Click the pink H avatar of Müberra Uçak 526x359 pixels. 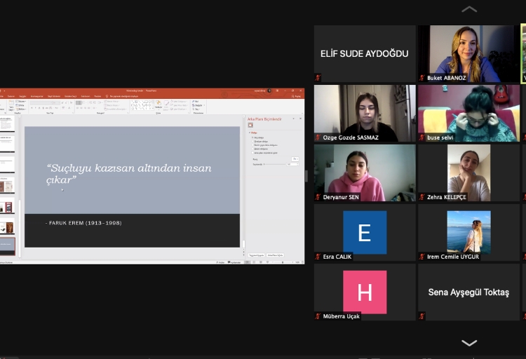(365, 292)
